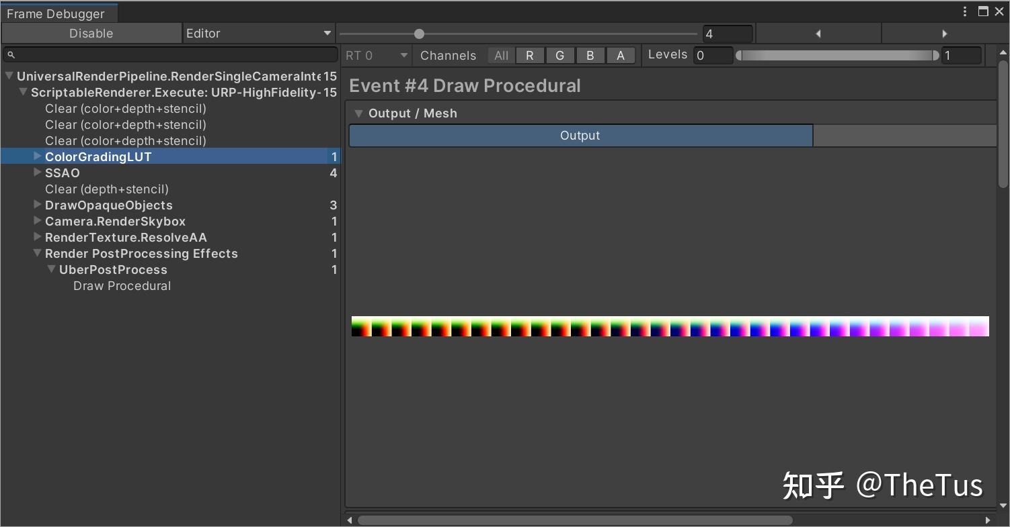Advance to the next event using the right arrow

945,33
